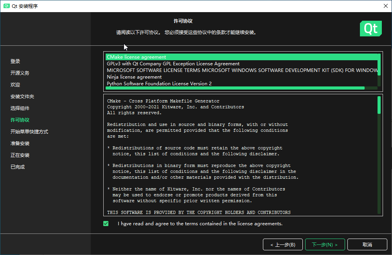Screen dimensions: 392x255
Task: Select the CMake license agreement entry
Action: (241, 57)
